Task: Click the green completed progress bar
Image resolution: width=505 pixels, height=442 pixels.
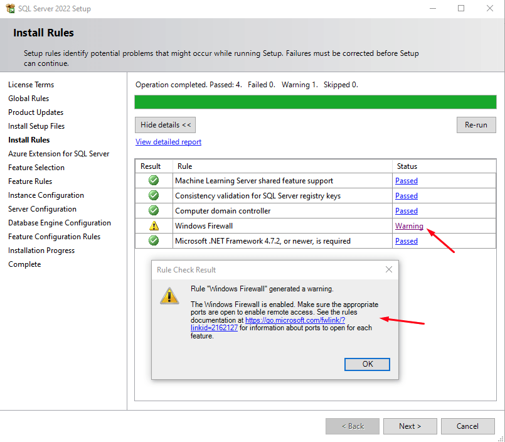Action: 316,102
